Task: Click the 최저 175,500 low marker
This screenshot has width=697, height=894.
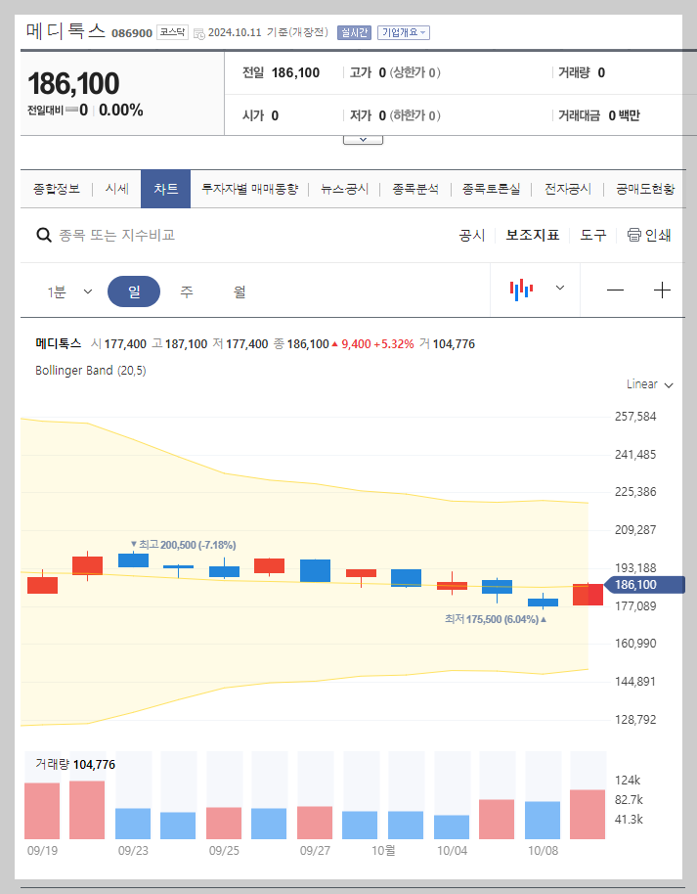Action: pos(496,619)
